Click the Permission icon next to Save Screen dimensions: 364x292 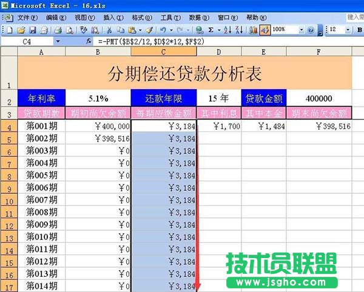point(44,30)
